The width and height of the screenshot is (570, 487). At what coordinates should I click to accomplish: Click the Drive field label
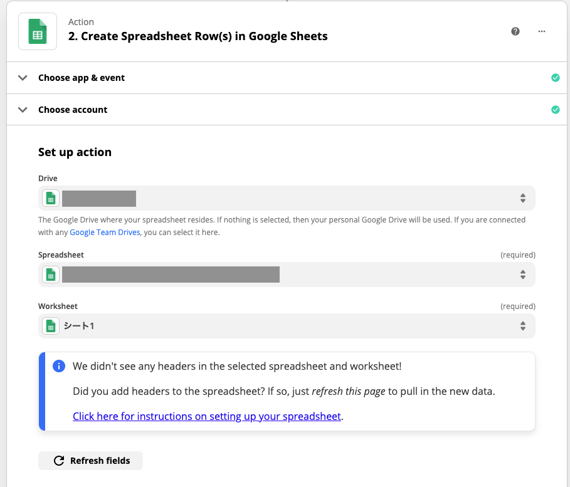pyautogui.click(x=48, y=179)
